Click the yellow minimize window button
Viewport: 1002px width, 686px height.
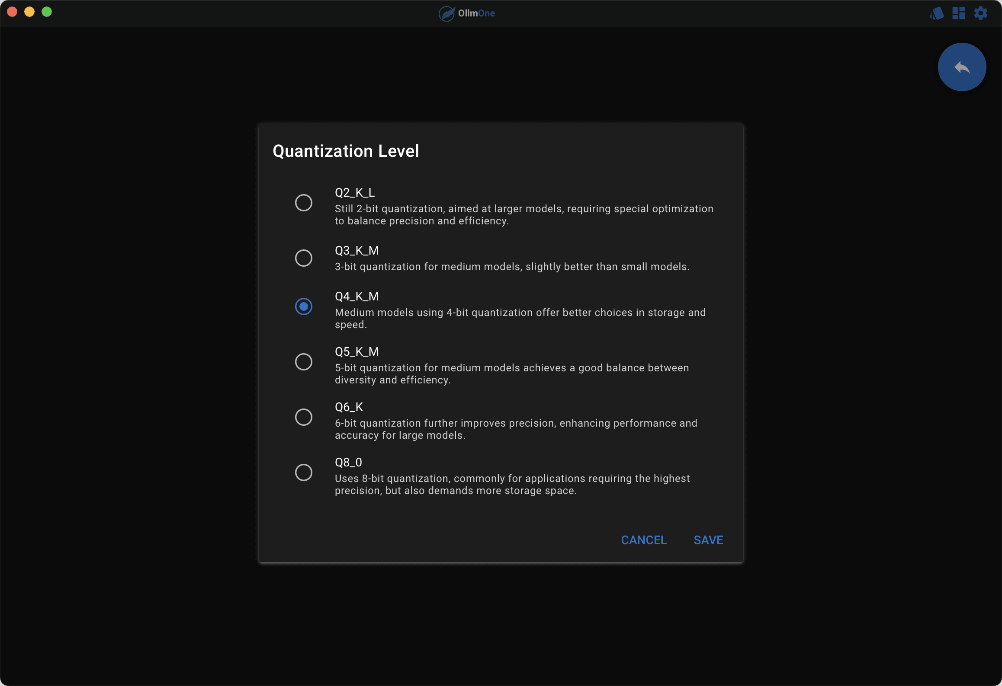29,12
